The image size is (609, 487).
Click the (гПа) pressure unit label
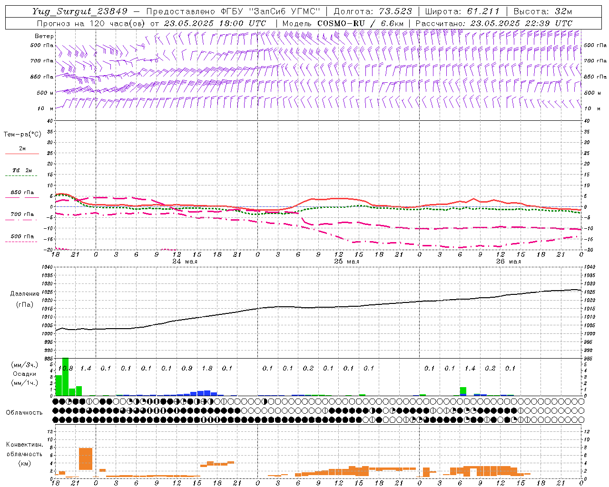pyautogui.click(x=25, y=304)
